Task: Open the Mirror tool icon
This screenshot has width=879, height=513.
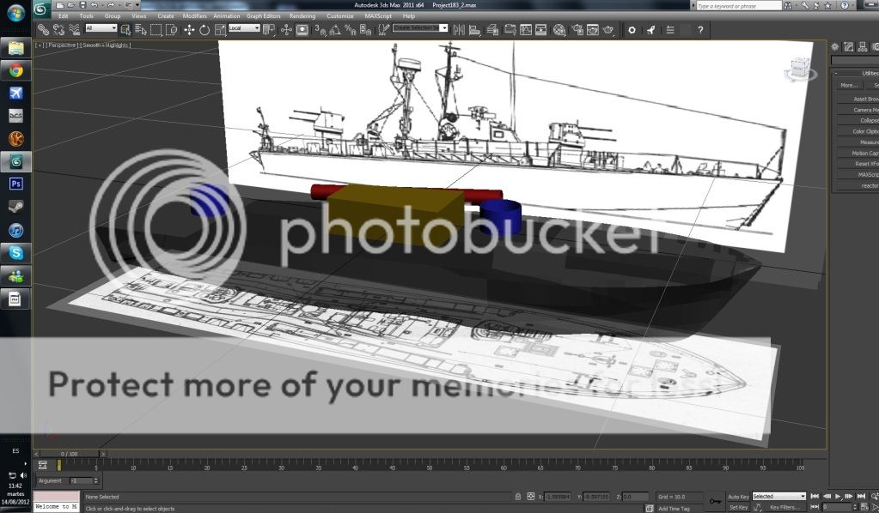Action: [458, 30]
